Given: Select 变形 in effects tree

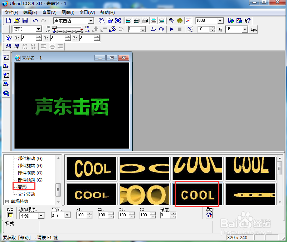Looking at the screenshot, I should point(22,187).
